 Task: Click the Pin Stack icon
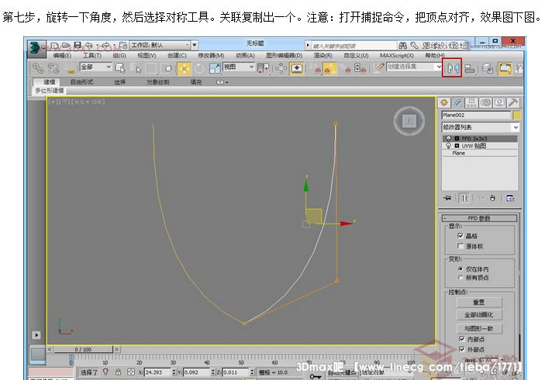(x=447, y=198)
